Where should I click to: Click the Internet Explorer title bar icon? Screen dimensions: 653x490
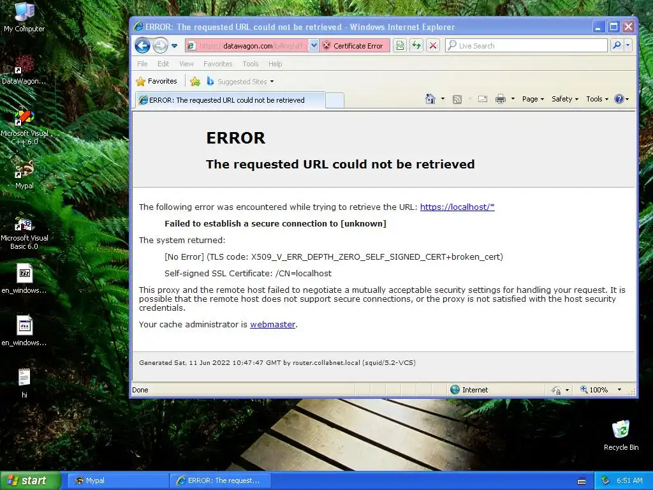[x=138, y=27]
